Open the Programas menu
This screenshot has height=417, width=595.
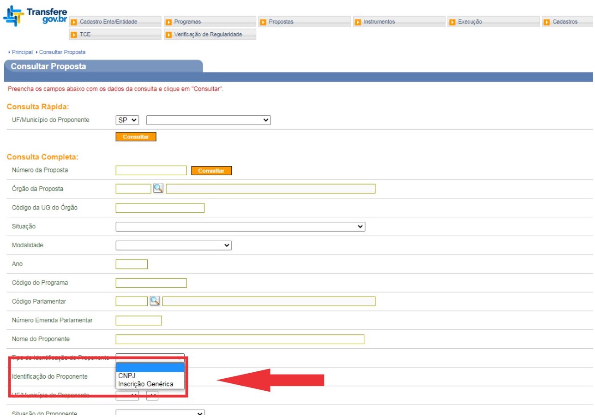tap(210, 22)
